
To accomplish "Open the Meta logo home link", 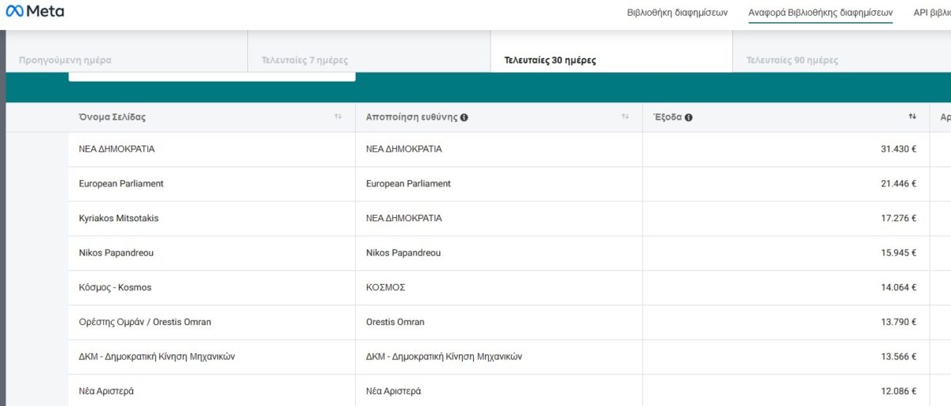I will tap(35, 12).
